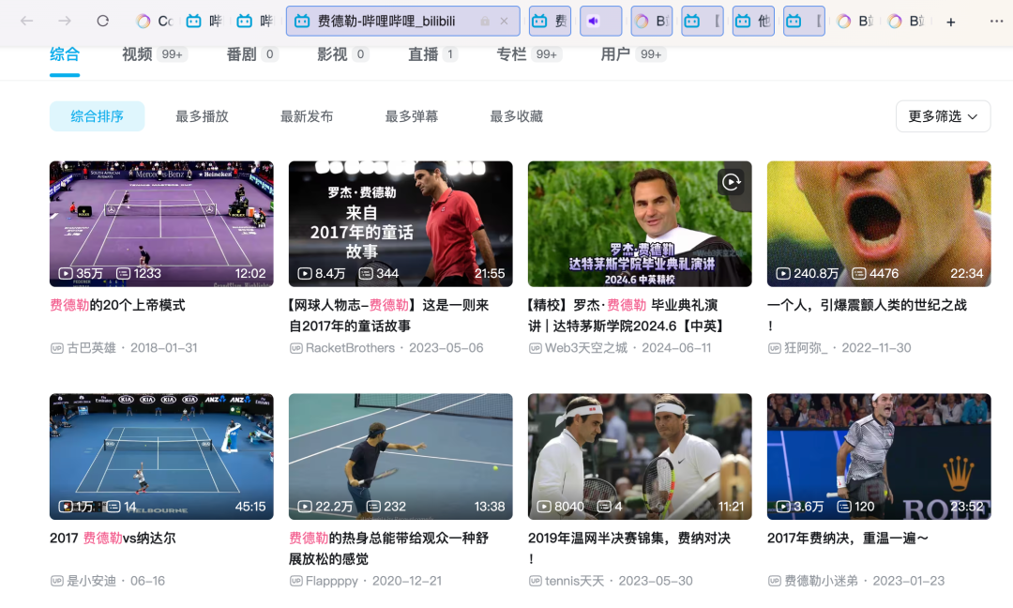This screenshot has width=1013, height=608.
Task: Open the 2017 费德勒vs纳达尔 video thumbnail
Action: point(161,456)
